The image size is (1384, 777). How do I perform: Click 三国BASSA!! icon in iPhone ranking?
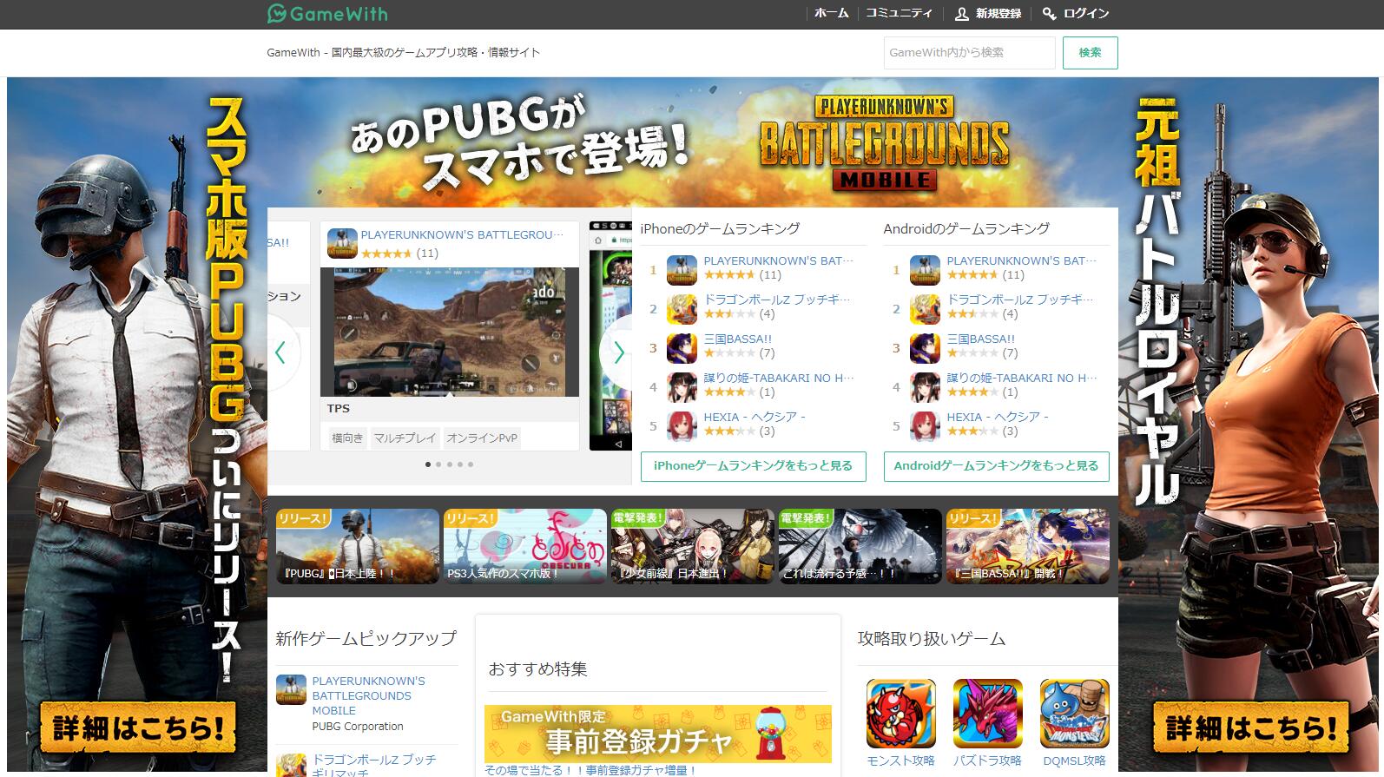pos(682,348)
